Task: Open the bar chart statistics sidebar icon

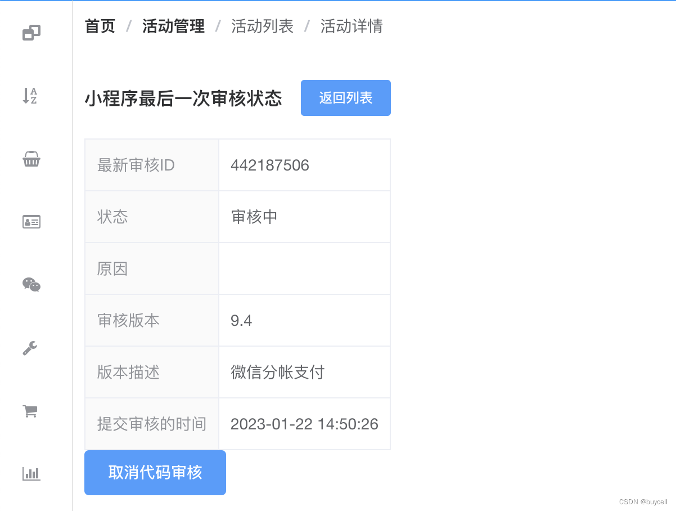Action: [31, 473]
